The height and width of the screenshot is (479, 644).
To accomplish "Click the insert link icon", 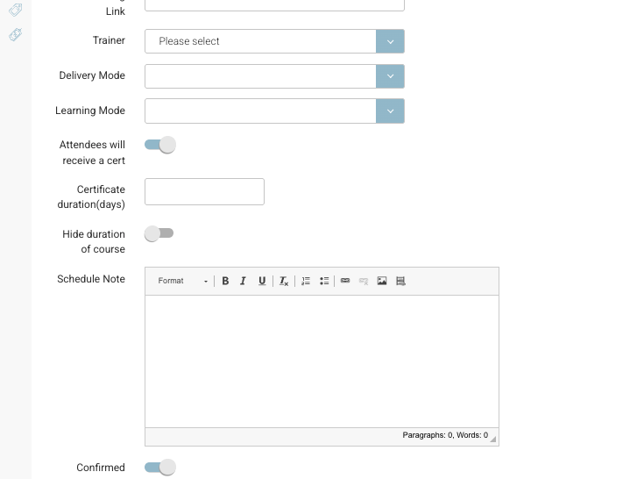I will pyautogui.click(x=345, y=282).
